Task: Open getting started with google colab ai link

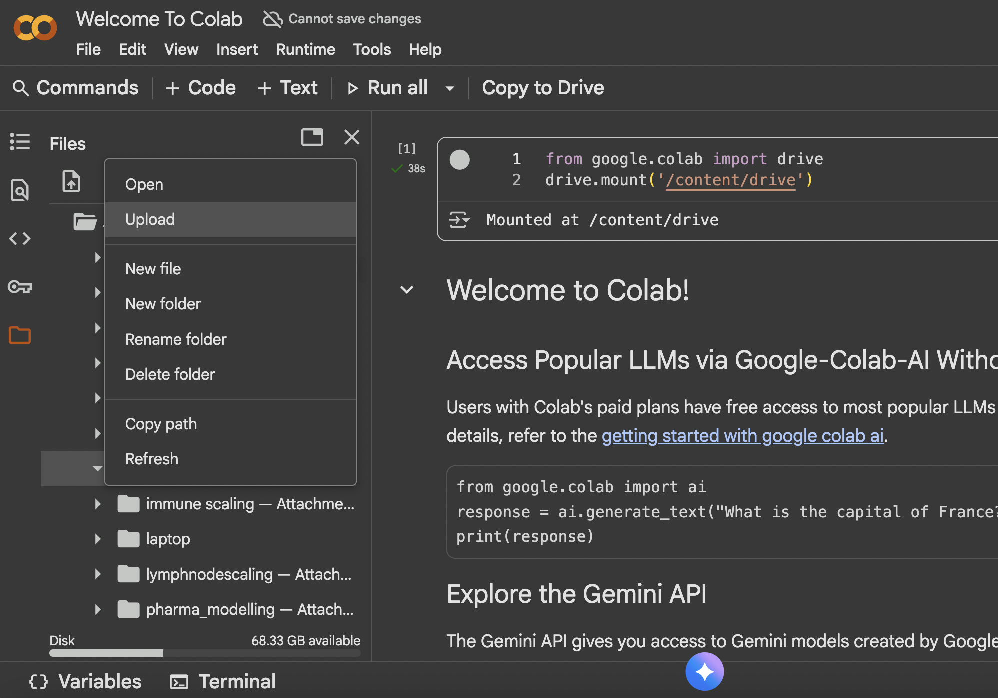Action: (742, 436)
